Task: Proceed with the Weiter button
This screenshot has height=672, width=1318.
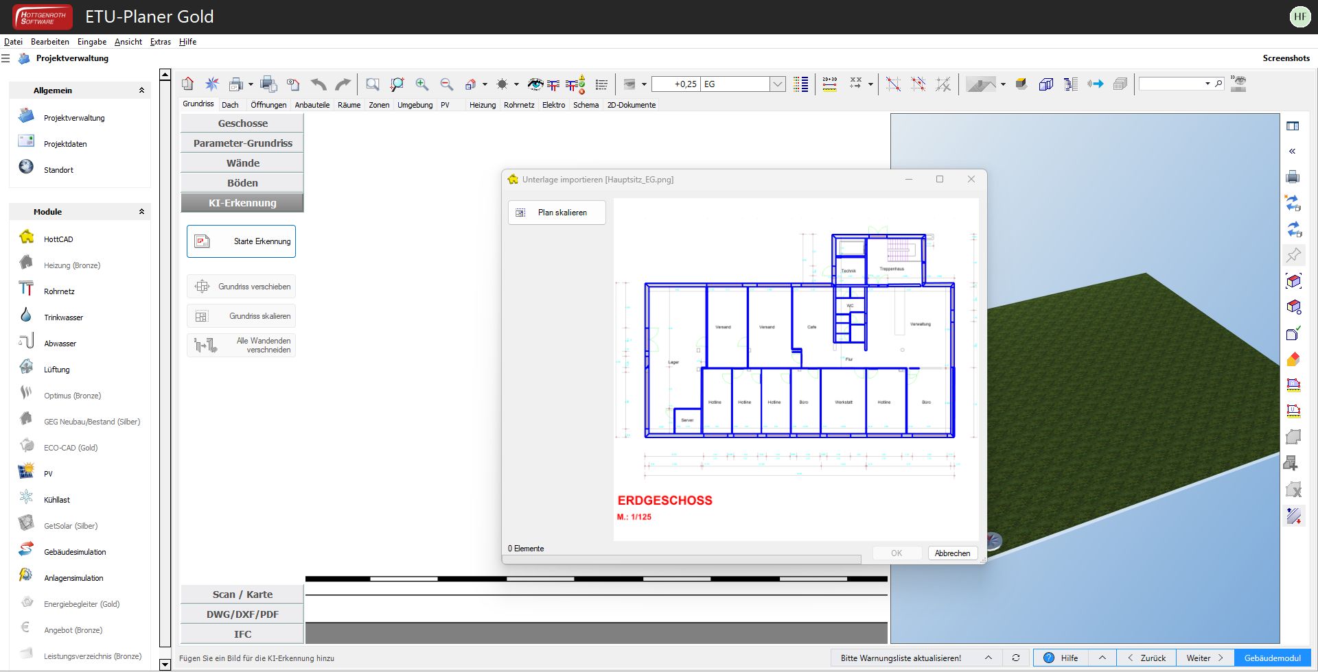Action: [1205, 658]
